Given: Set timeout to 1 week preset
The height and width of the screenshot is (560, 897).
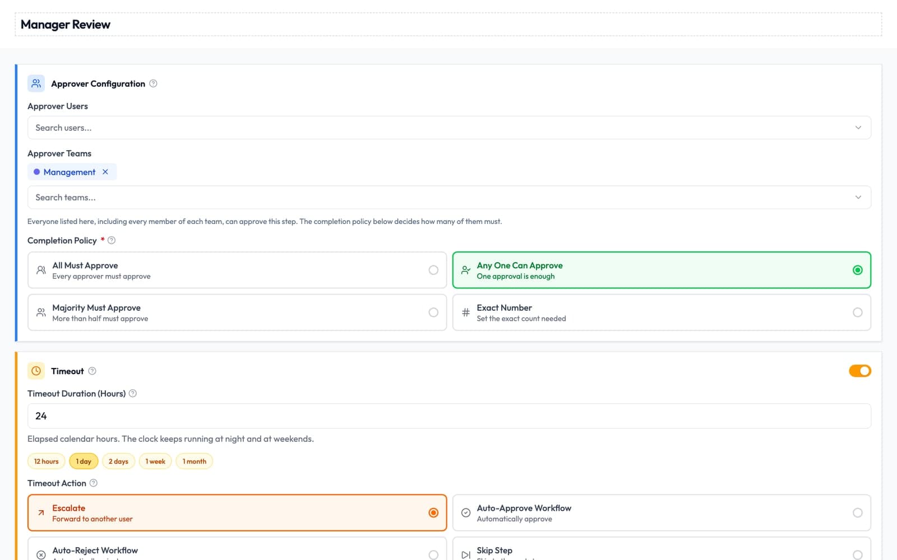Looking at the screenshot, I should click(x=155, y=461).
